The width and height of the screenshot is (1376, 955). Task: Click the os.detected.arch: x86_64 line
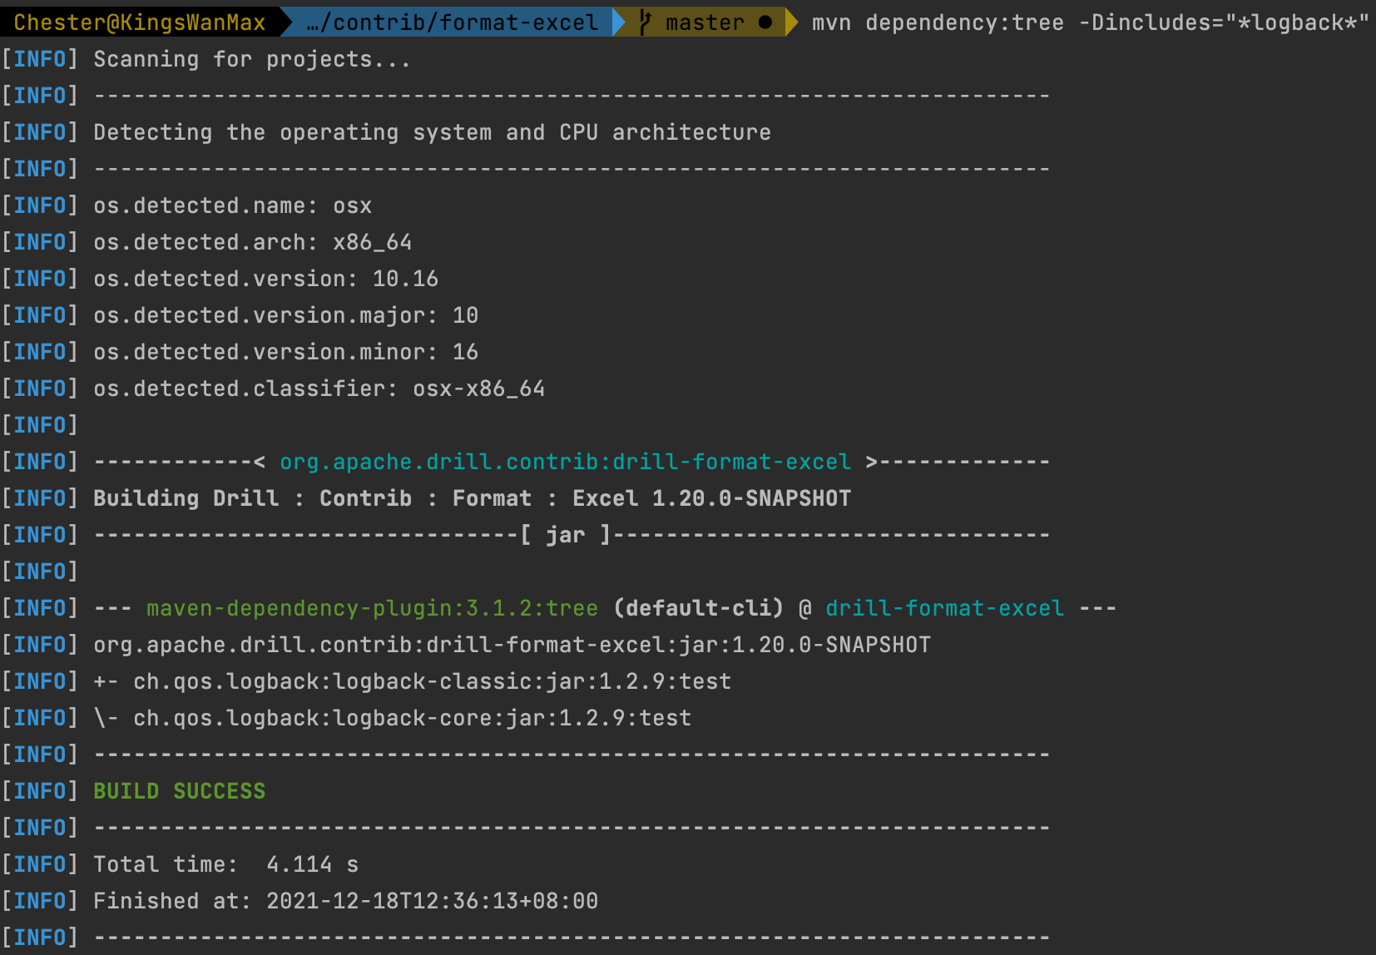tap(252, 242)
